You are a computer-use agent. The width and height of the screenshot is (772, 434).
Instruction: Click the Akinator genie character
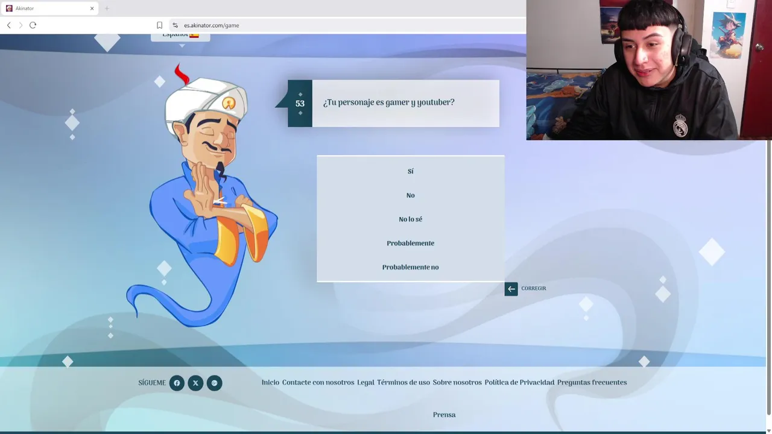tap(202, 196)
